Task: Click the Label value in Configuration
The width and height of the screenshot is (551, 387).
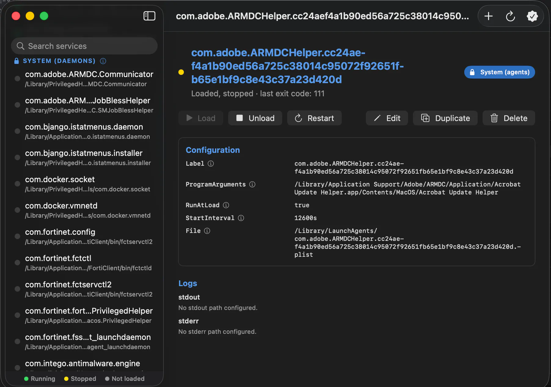Action: (404, 168)
